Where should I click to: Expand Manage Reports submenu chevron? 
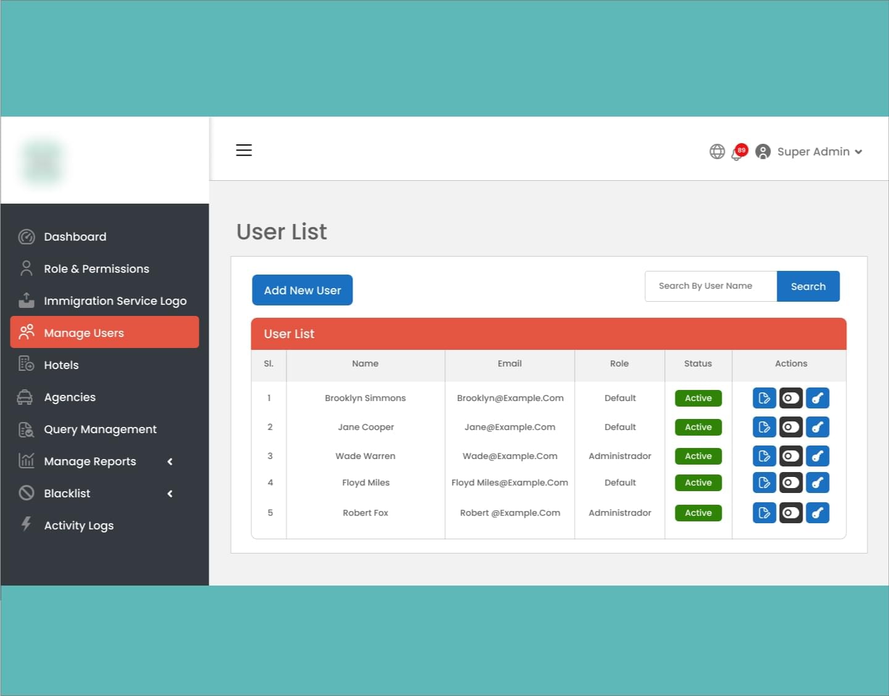pyautogui.click(x=170, y=462)
